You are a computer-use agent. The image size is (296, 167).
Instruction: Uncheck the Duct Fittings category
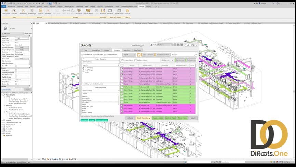83,70
